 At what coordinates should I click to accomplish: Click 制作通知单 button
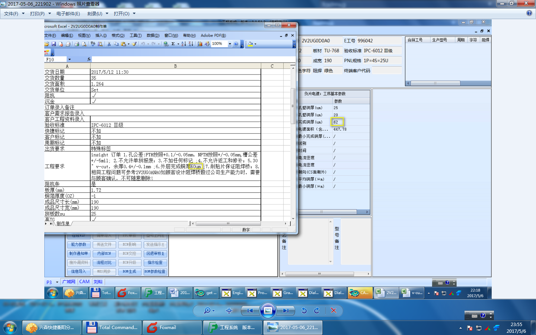point(79,253)
